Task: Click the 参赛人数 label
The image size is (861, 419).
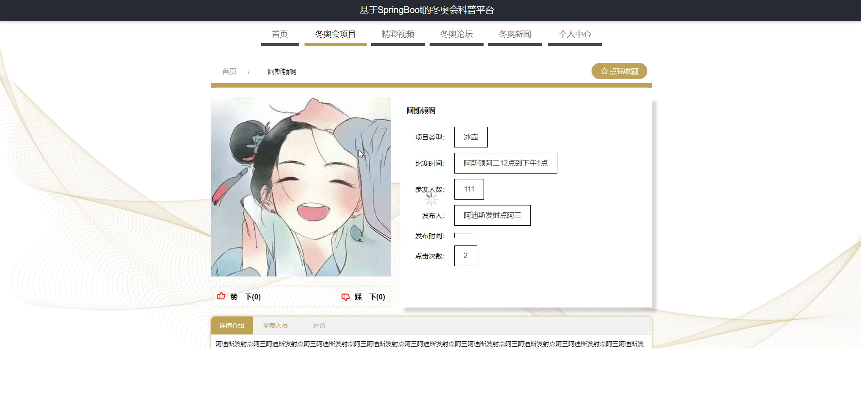Action: [x=430, y=189]
